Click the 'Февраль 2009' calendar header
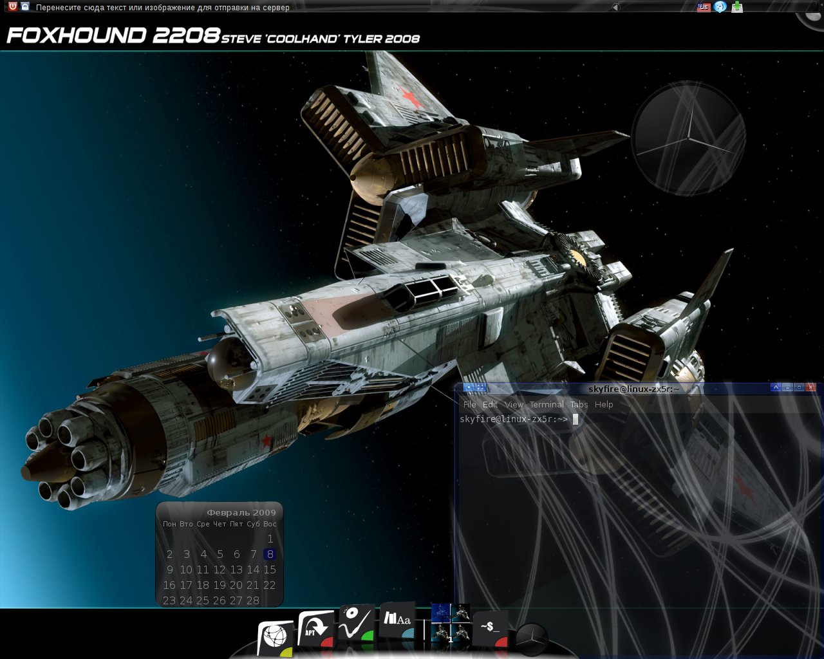 241,513
